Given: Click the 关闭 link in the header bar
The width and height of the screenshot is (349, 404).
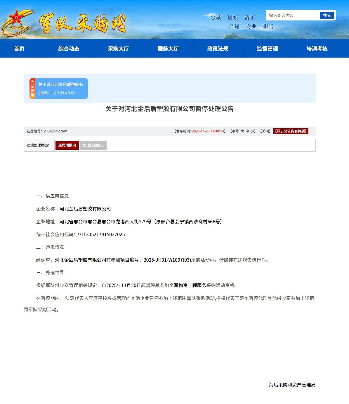Looking at the screenshot, I should [x=265, y=131].
